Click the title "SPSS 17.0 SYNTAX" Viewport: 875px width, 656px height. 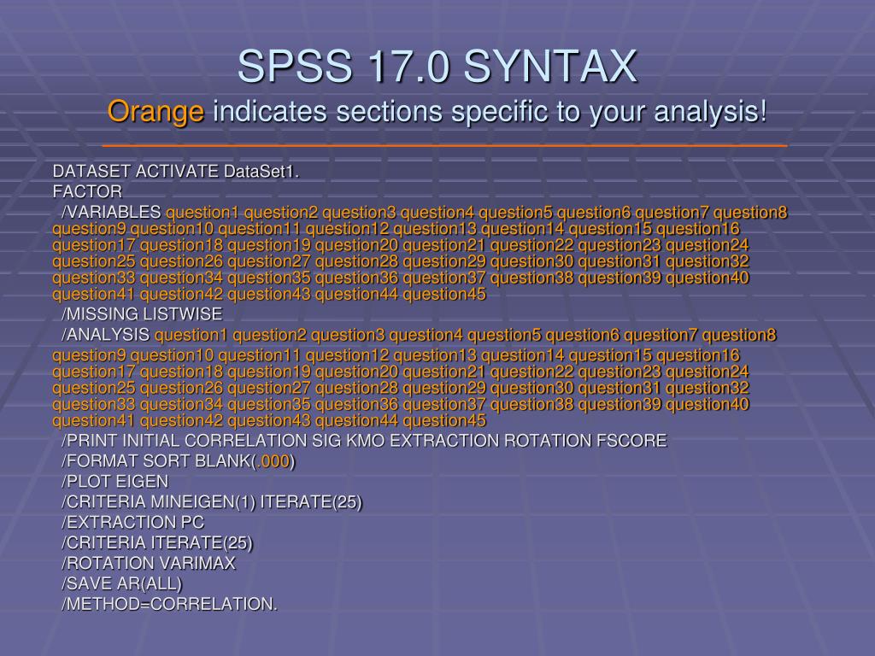[x=437, y=66]
